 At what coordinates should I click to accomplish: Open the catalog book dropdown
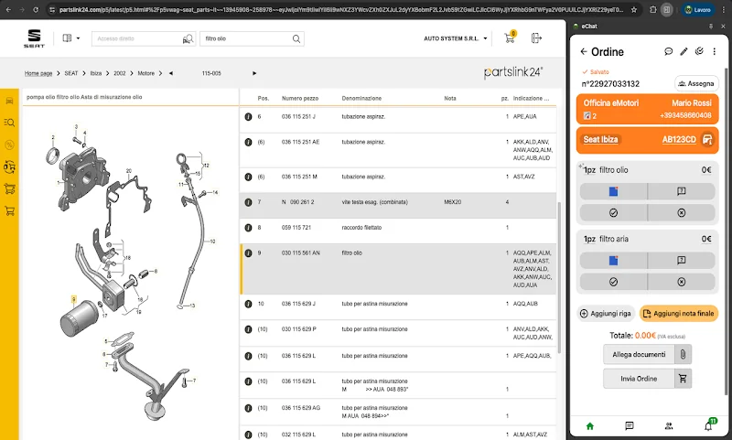pyautogui.click(x=71, y=38)
